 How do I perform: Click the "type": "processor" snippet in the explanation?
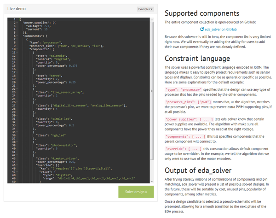coord(184,89)
